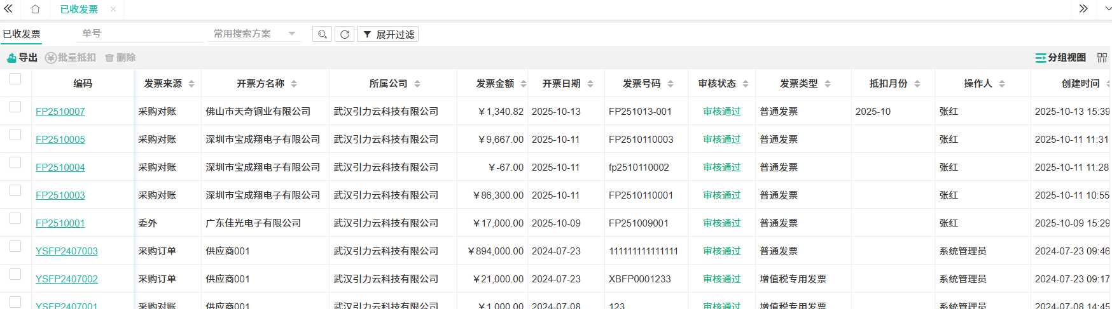Sort by 发票金额 column arrows
The height and width of the screenshot is (309, 1112).
[524, 84]
